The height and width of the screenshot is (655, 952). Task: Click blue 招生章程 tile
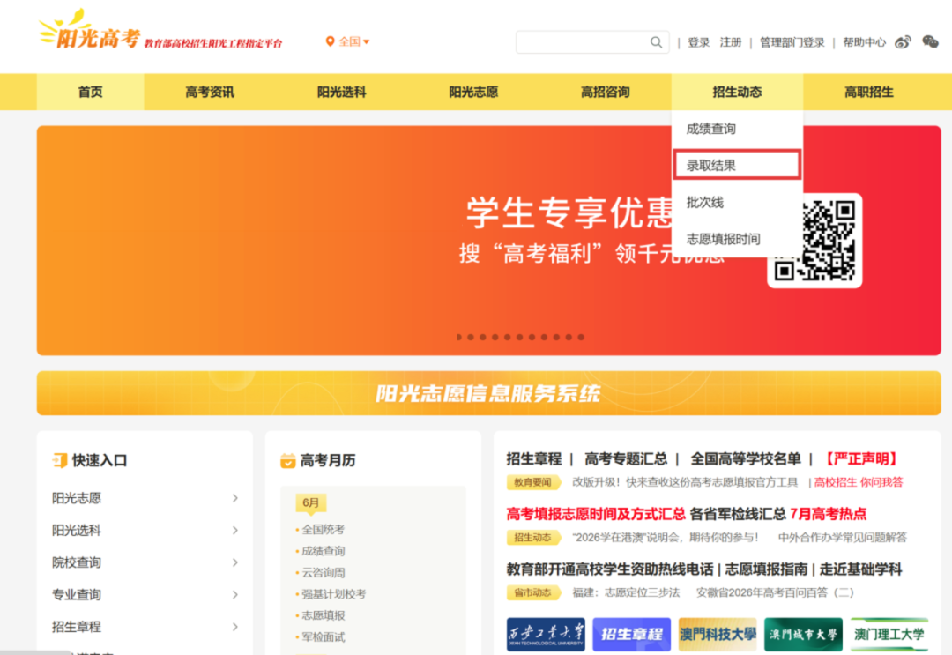631,635
